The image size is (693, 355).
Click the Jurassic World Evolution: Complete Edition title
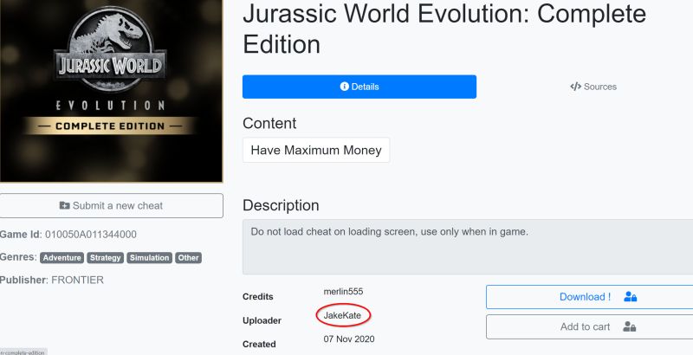tap(444, 29)
